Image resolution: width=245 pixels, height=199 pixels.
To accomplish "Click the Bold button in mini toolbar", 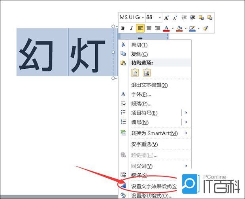I will pos(123,28).
